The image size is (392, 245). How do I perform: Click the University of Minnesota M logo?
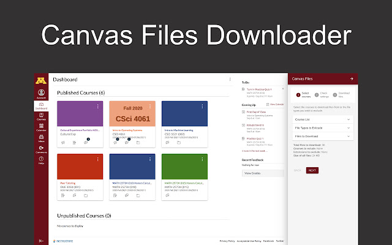coord(41,81)
